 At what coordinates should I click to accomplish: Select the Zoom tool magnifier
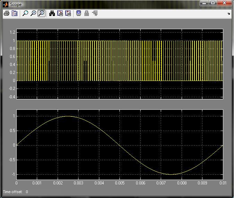pyautogui.click(x=25, y=13)
